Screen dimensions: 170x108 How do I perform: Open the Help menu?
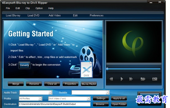51,8
